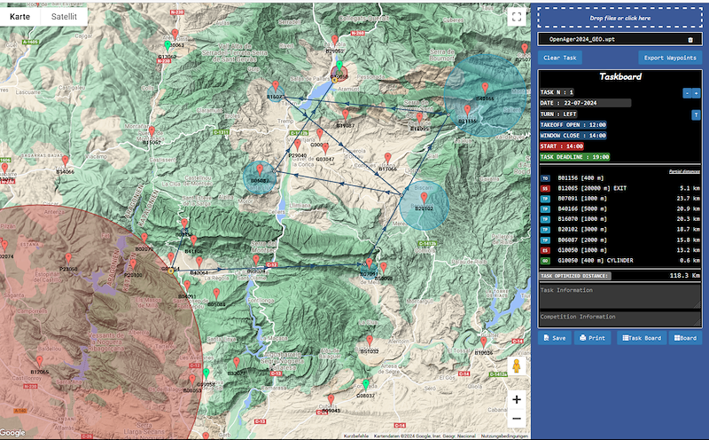Click the GO badge for G10050 cylinder

pyautogui.click(x=545, y=261)
